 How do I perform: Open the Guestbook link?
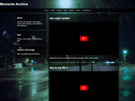(x=86, y=10)
